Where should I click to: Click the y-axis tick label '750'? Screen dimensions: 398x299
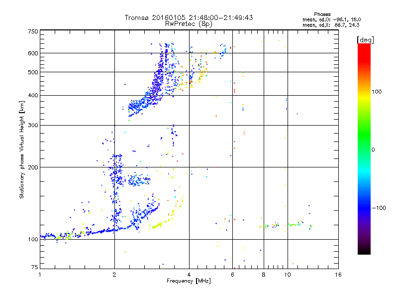click(x=33, y=31)
